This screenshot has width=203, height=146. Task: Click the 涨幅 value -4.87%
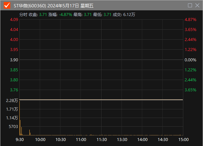point(65,15)
